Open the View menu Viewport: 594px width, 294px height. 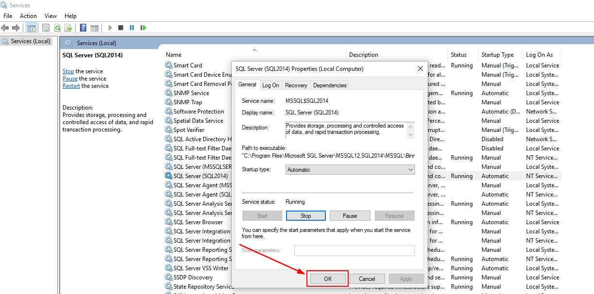(x=50, y=16)
